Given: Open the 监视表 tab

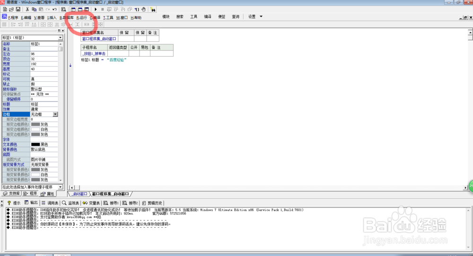Looking at the screenshot, I should pos(70,203).
